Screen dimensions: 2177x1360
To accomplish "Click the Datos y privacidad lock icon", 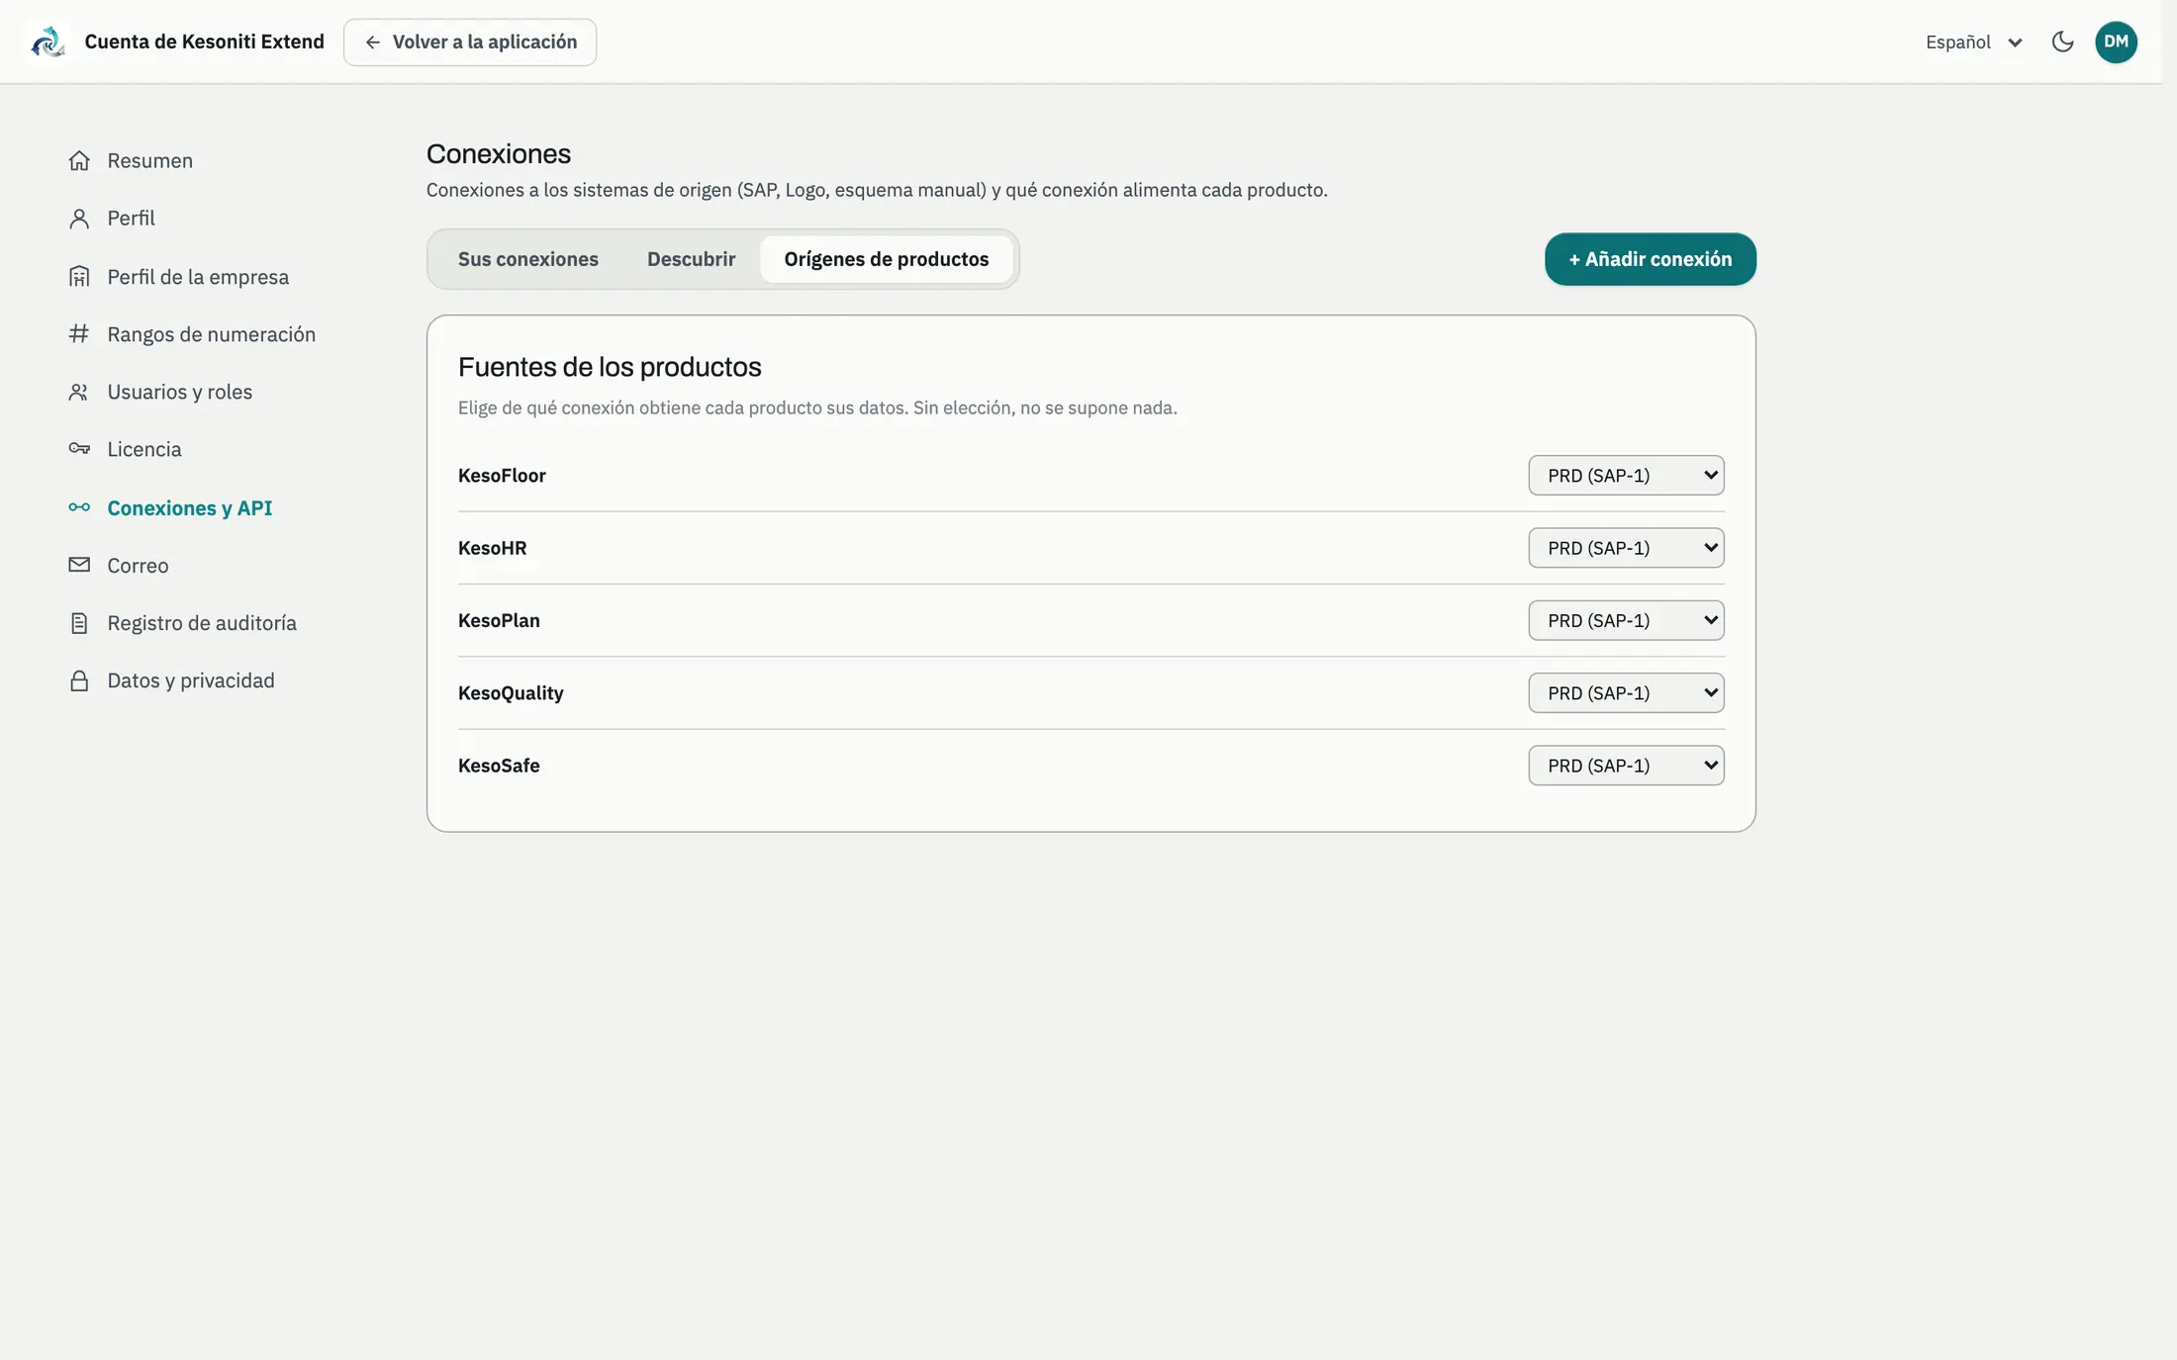I will (79, 680).
